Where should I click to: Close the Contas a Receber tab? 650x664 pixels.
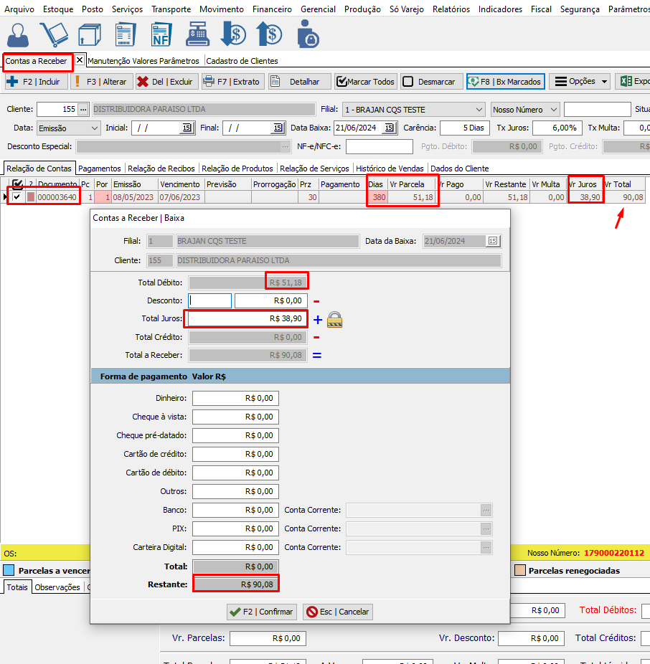coord(80,60)
